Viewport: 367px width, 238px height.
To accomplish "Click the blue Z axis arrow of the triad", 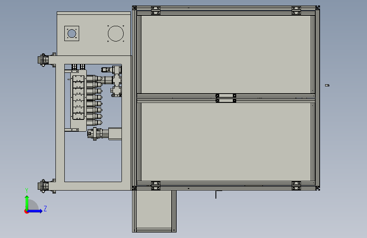I will (x=36, y=211).
